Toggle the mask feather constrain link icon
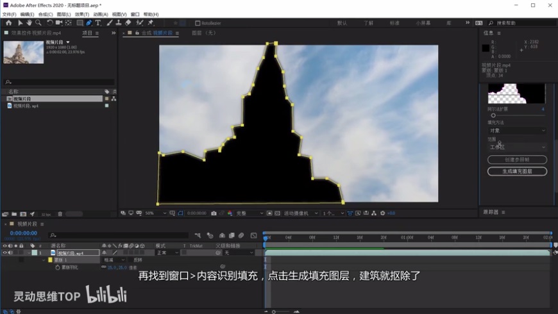The height and width of the screenshot is (314, 558). (103, 267)
